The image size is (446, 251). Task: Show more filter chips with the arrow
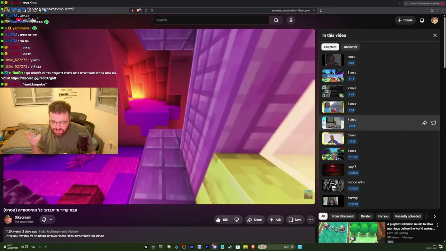coord(435,216)
